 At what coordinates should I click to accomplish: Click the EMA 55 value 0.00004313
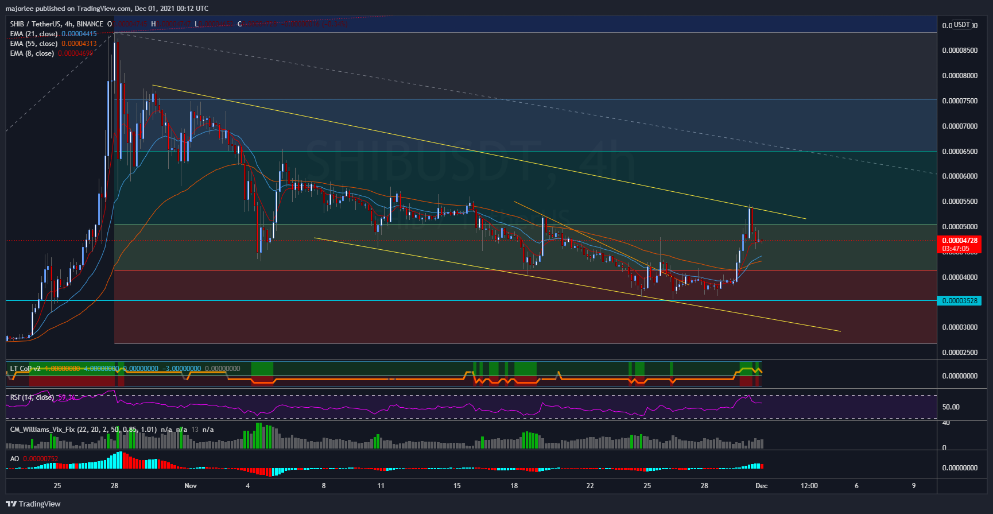point(79,44)
